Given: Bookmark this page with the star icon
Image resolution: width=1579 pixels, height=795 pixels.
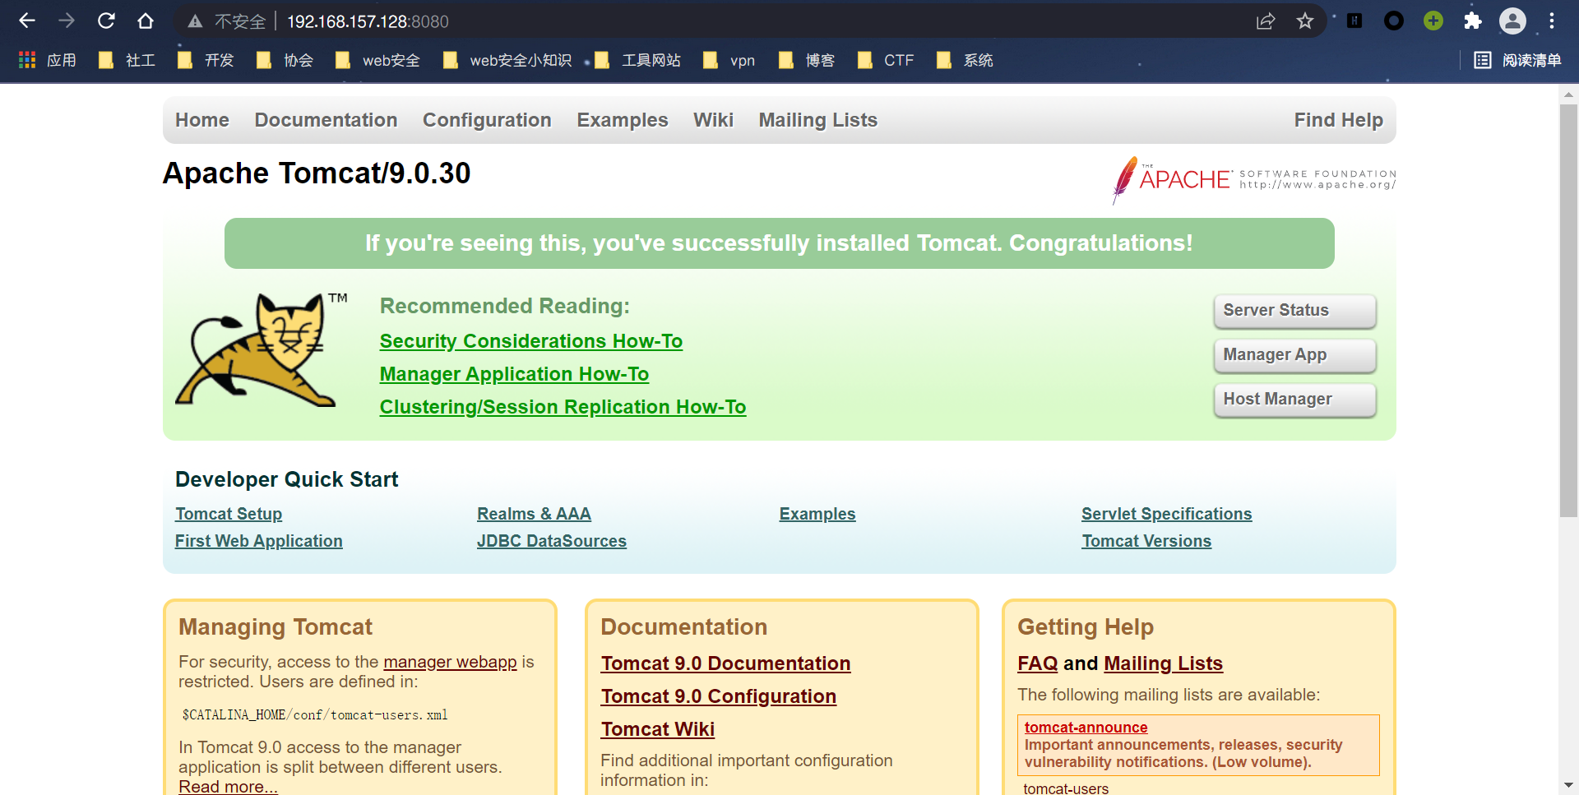Looking at the screenshot, I should [1305, 21].
